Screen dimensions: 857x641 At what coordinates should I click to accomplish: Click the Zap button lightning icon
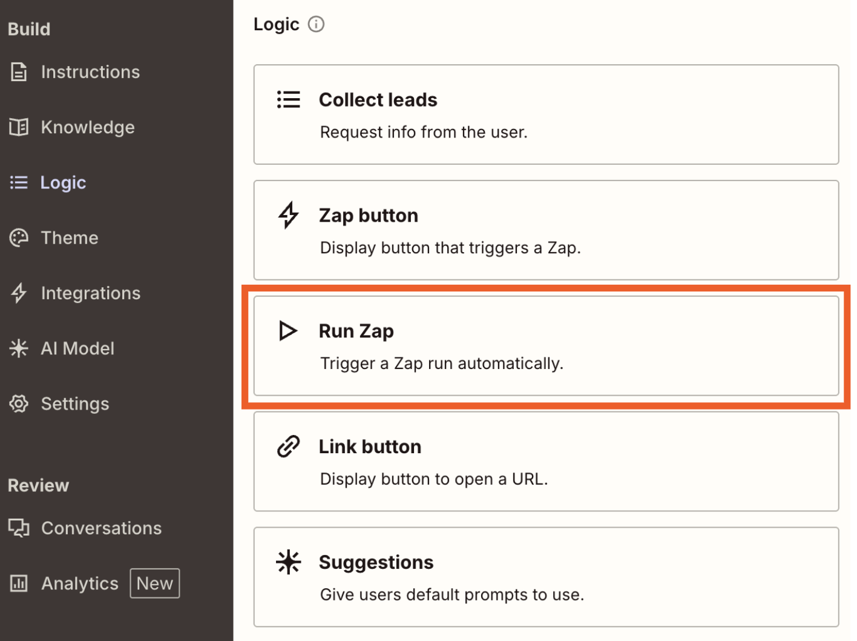coord(289,215)
